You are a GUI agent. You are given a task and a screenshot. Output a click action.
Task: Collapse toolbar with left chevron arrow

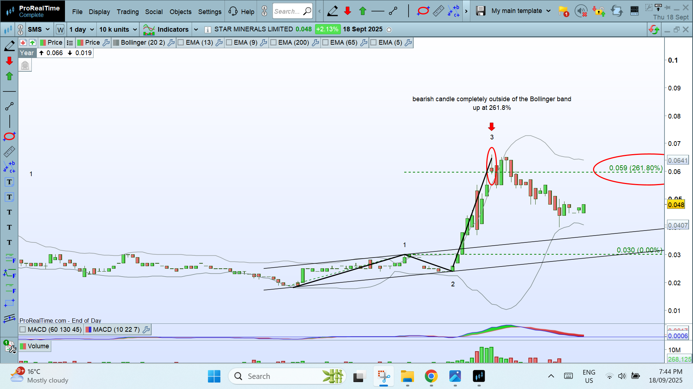(319, 11)
